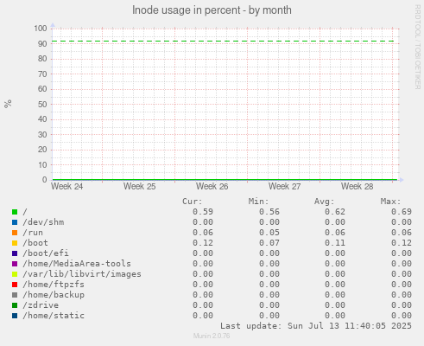Click the Last update timestamp text

click(x=316, y=326)
